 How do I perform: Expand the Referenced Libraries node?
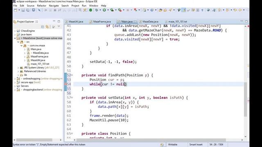tap(18, 71)
